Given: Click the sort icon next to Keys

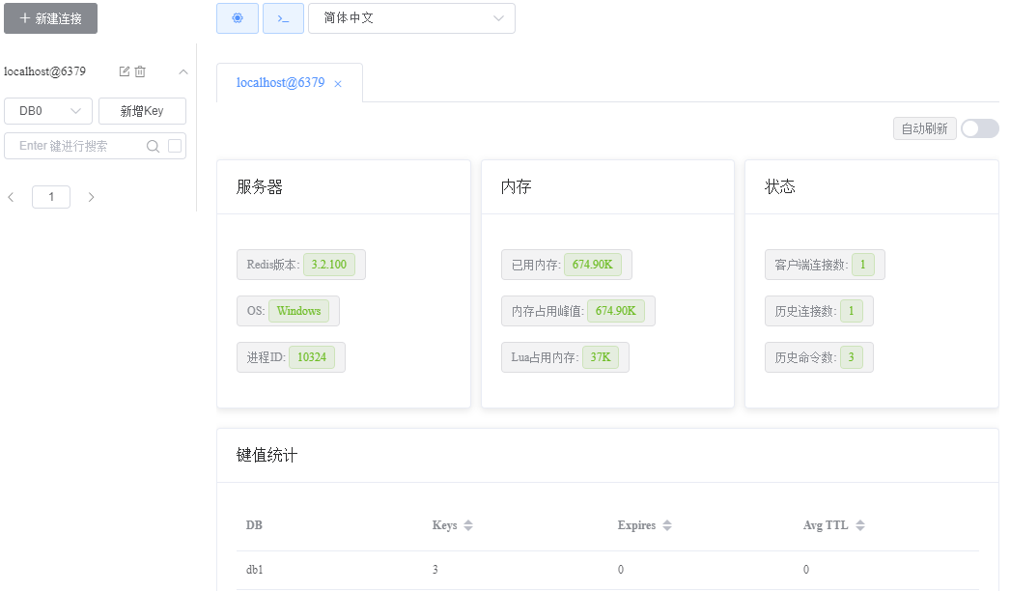Looking at the screenshot, I should pos(467,525).
